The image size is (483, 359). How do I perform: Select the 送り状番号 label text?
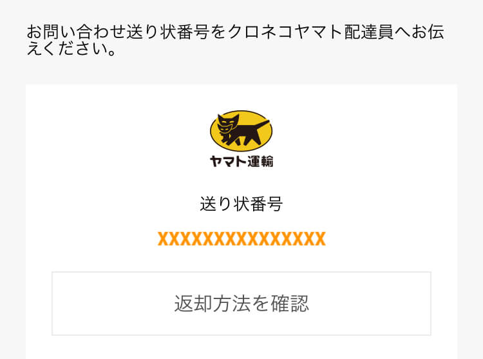241,204
